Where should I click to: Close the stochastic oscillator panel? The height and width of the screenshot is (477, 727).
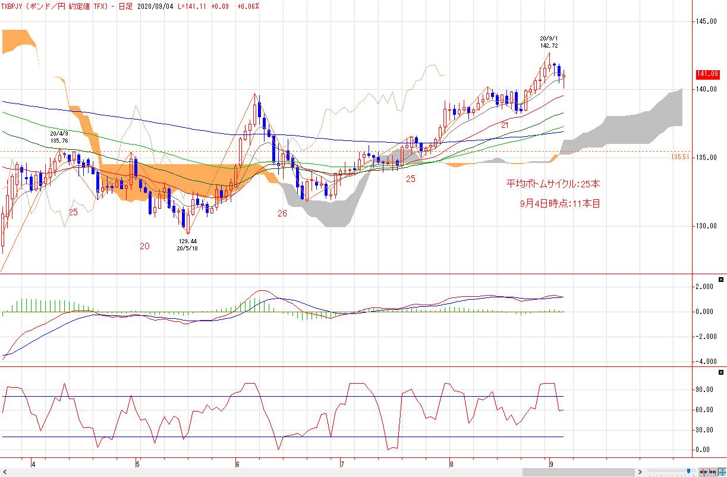click(x=721, y=372)
